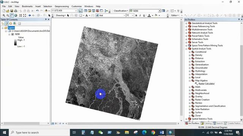
Task: Open the Customize menu
Action: [77, 6]
